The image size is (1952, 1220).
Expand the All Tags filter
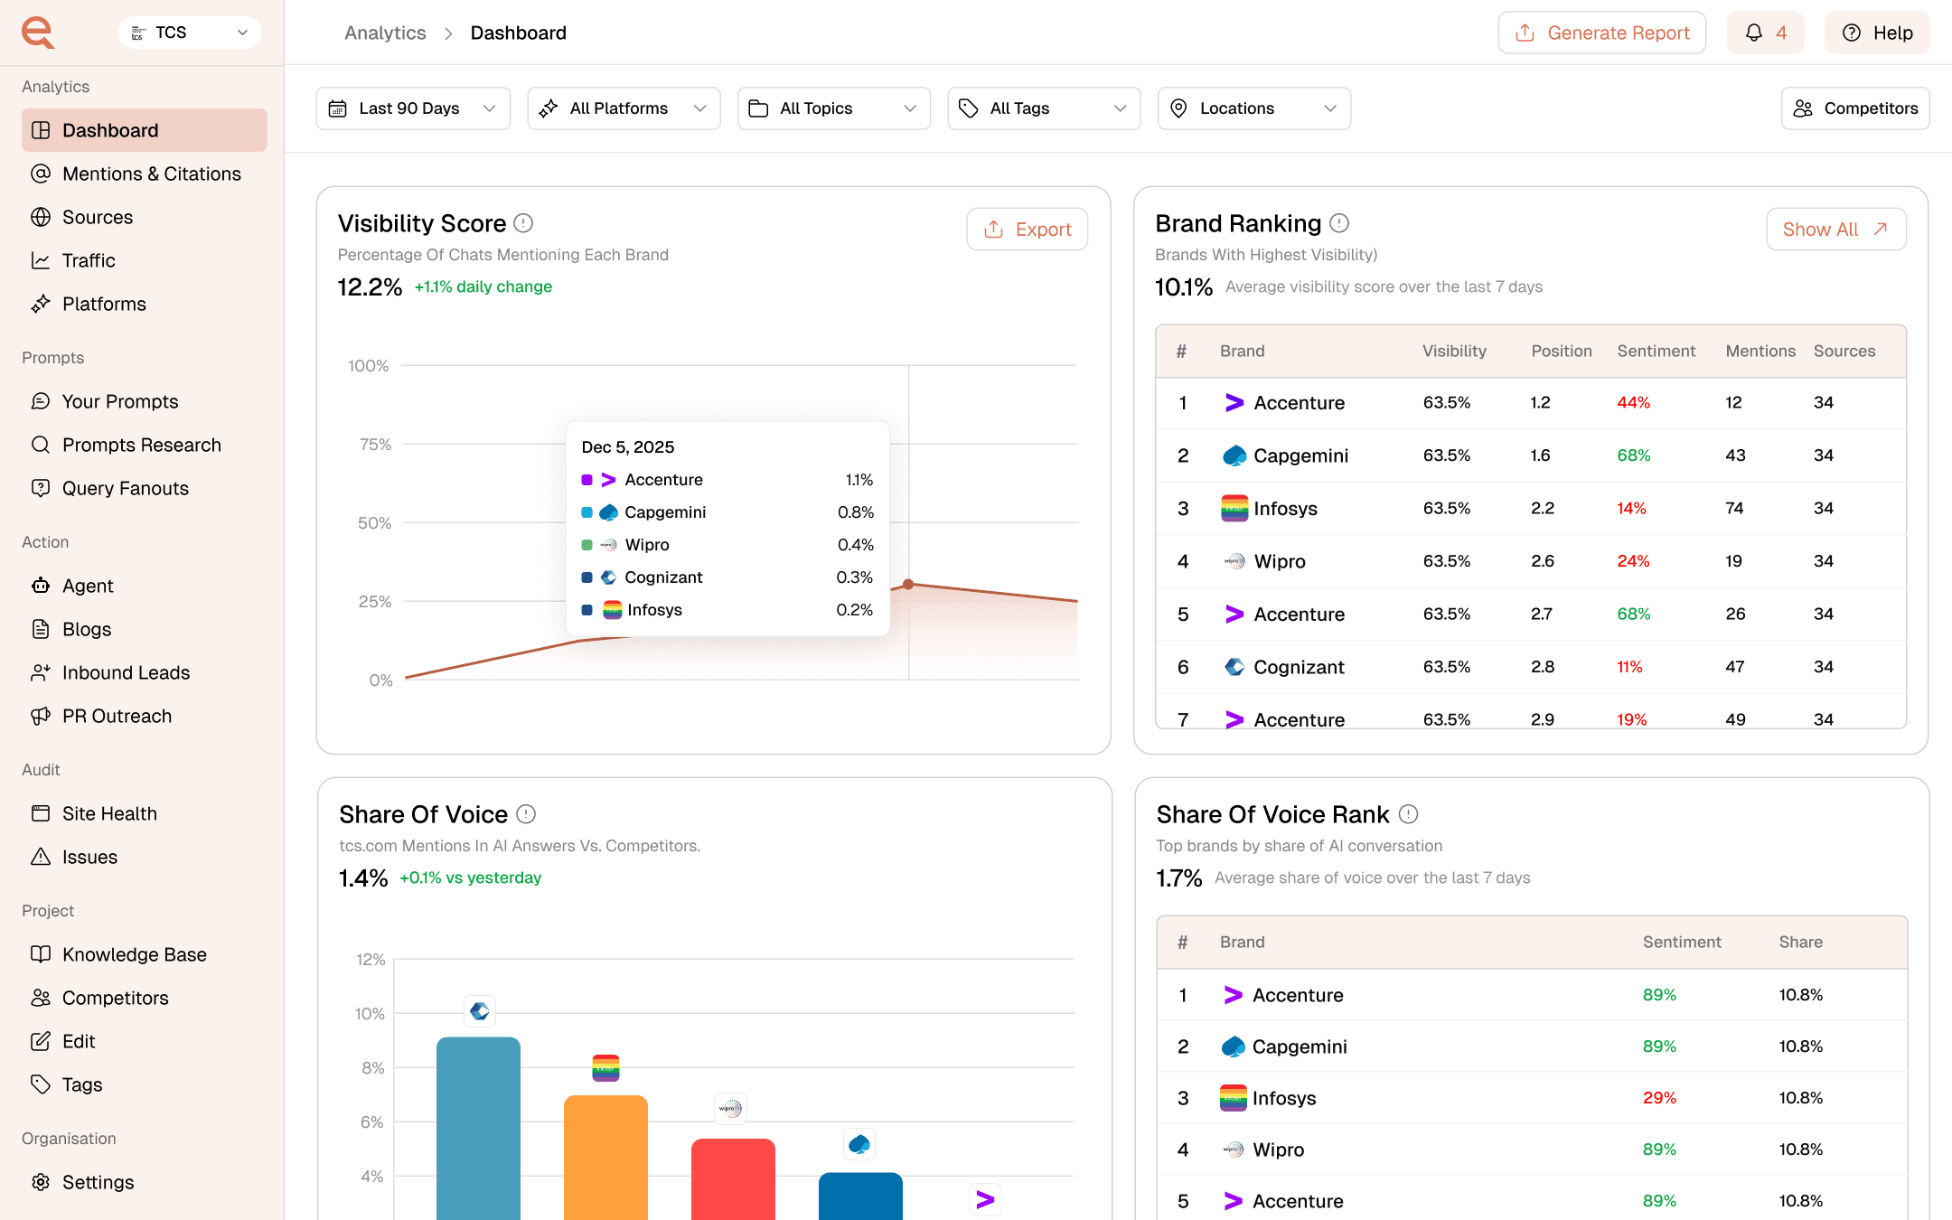click(1044, 108)
